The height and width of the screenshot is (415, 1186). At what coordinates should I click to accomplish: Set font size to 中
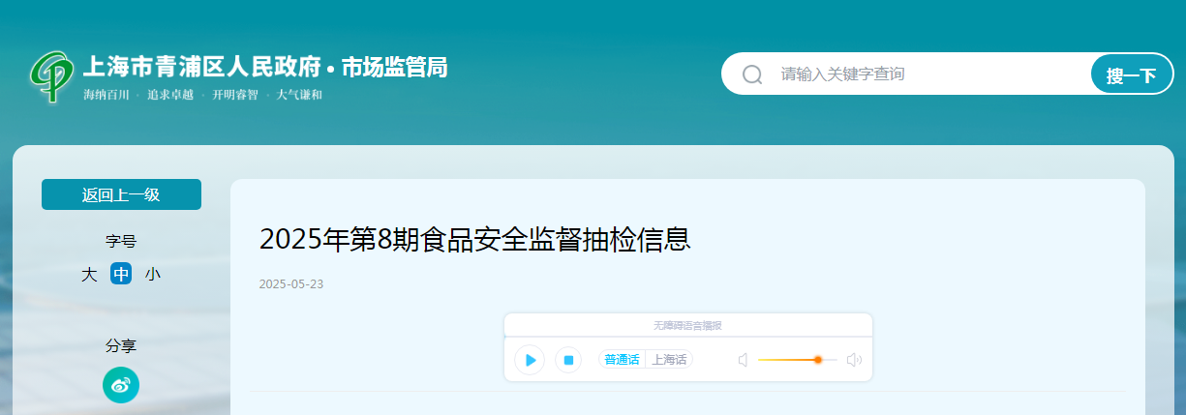coord(121,275)
